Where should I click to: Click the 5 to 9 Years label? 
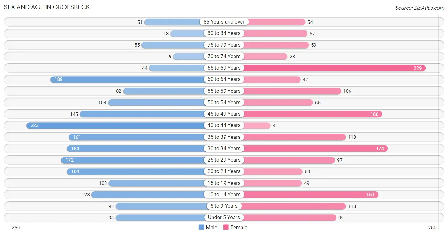tap(224, 206)
